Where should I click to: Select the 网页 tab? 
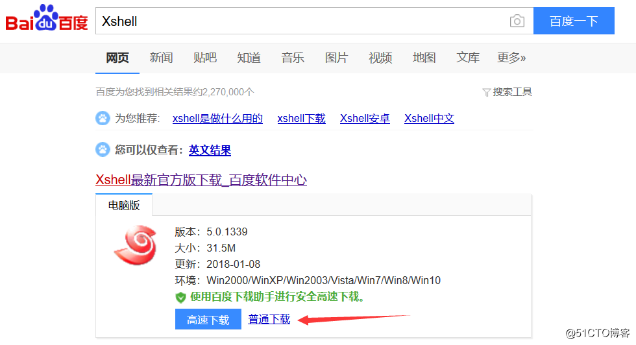tap(117, 58)
